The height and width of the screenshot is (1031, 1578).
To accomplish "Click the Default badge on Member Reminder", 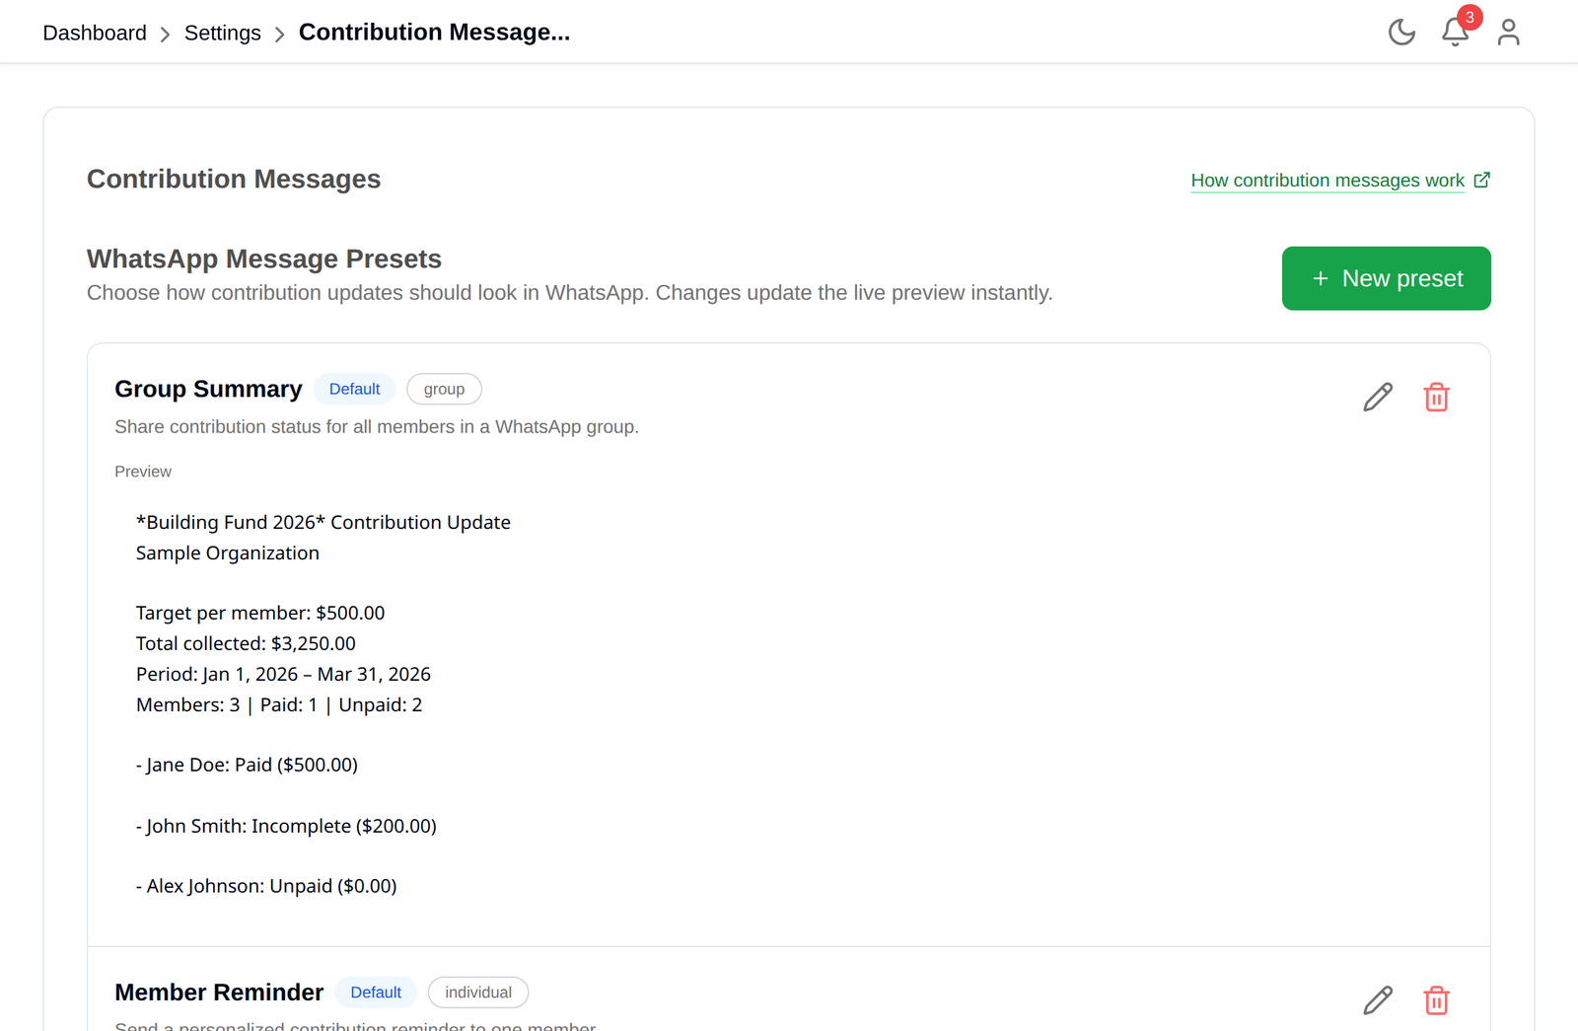I will [376, 993].
